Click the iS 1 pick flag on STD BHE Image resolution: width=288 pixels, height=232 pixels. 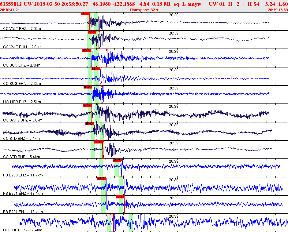tap(98, 142)
